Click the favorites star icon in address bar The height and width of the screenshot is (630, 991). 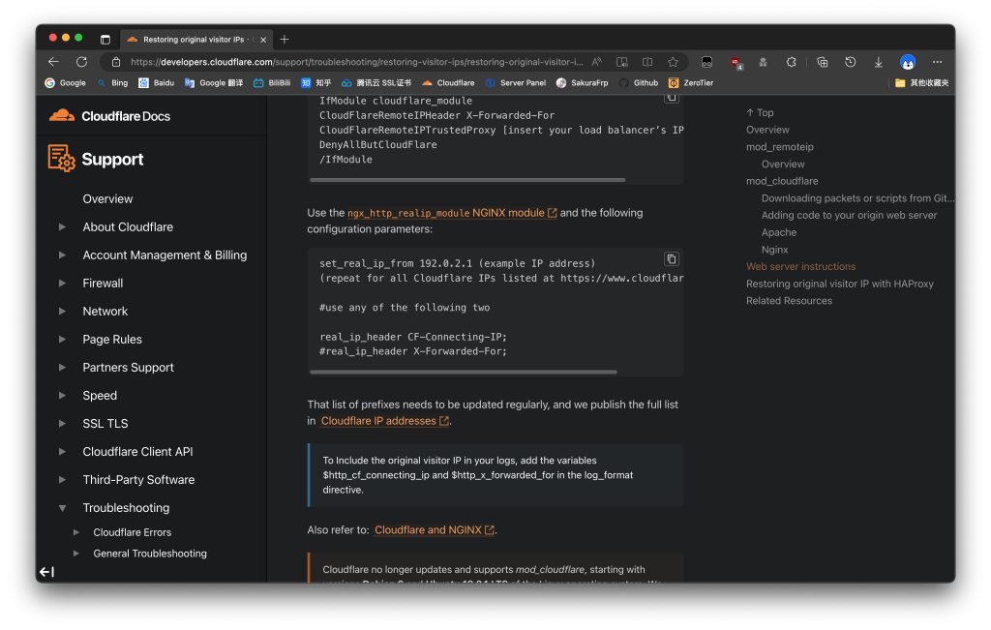(673, 62)
